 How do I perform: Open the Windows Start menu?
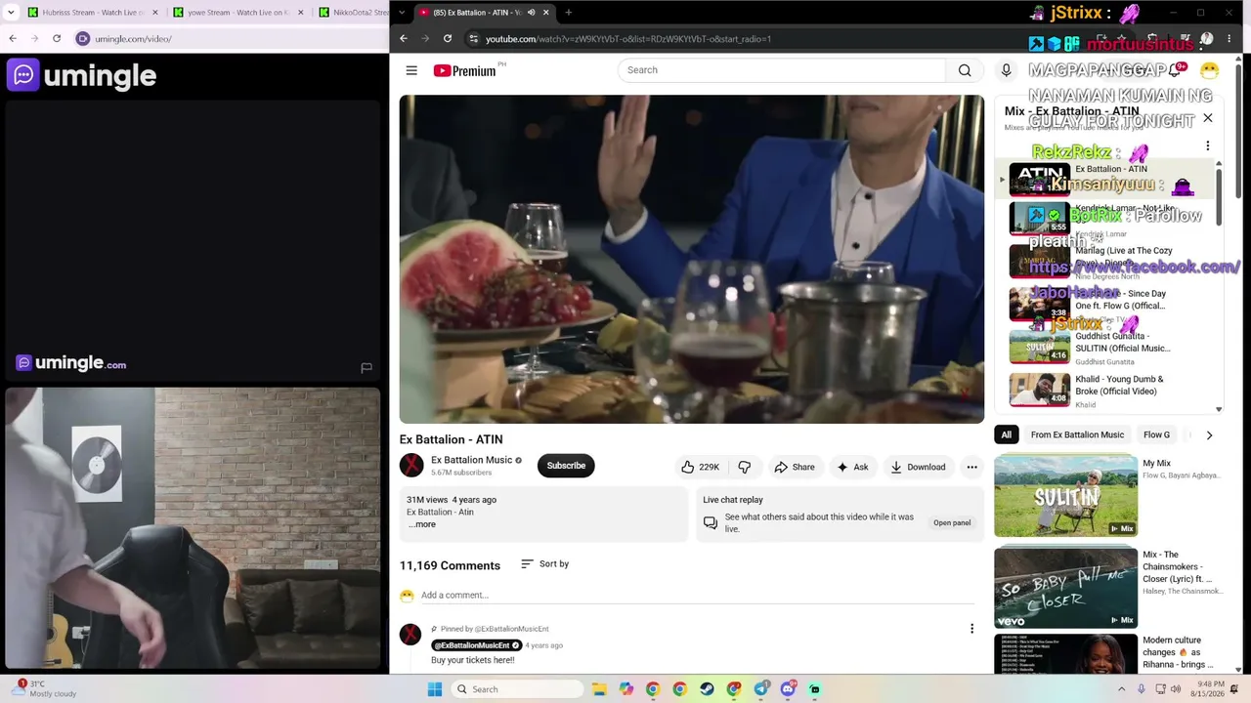(435, 689)
